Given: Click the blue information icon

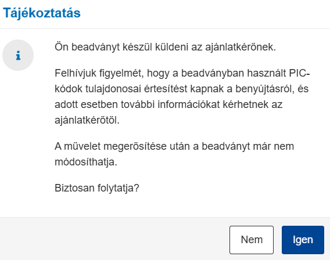Looking at the screenshot, I should pyautogui.click(x=18, y=55).
